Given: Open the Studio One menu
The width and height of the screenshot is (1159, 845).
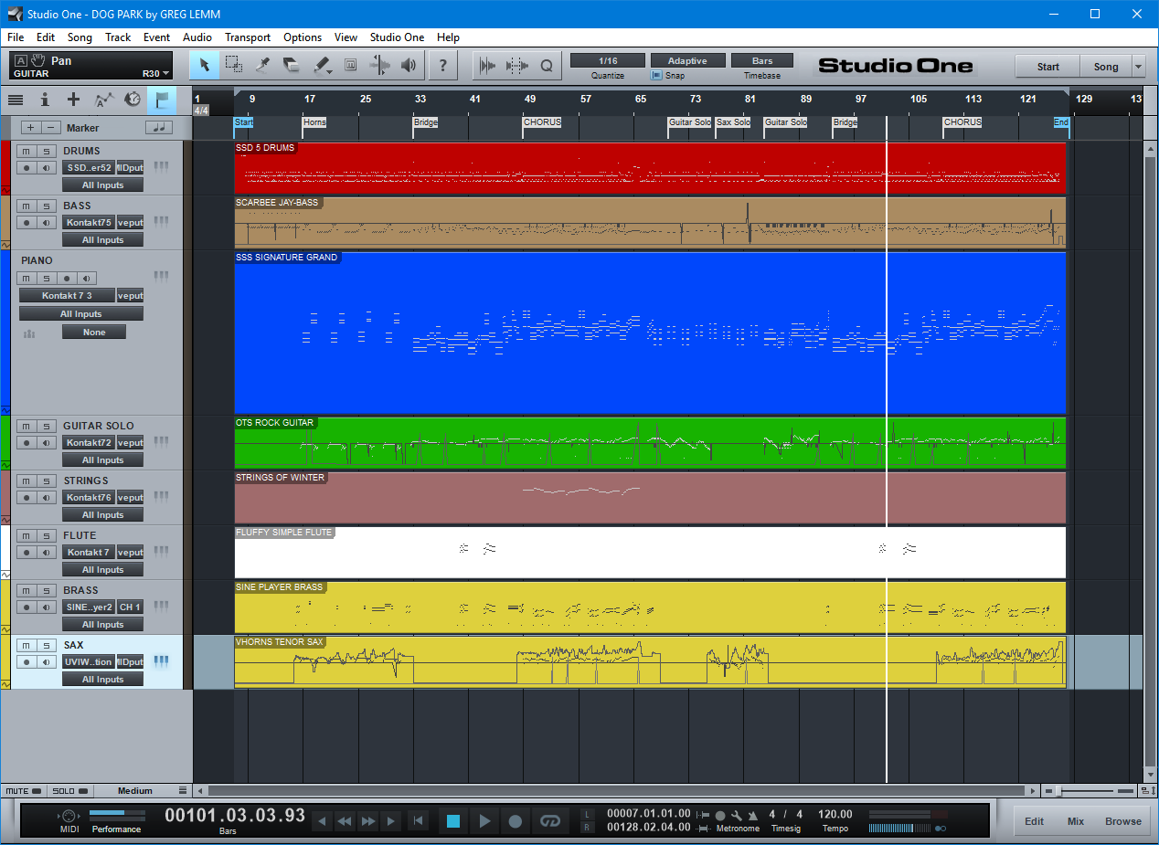Looking at the screenshot, I should pyautogui.click(x=397, y=37).
